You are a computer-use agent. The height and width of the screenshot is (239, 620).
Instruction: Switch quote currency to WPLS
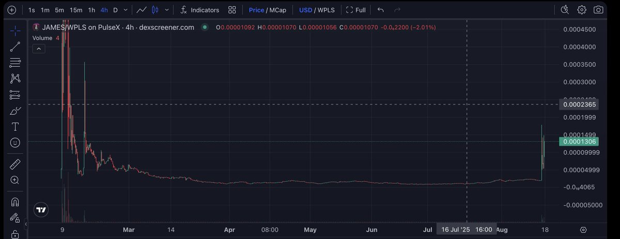(x=327, y=10)
